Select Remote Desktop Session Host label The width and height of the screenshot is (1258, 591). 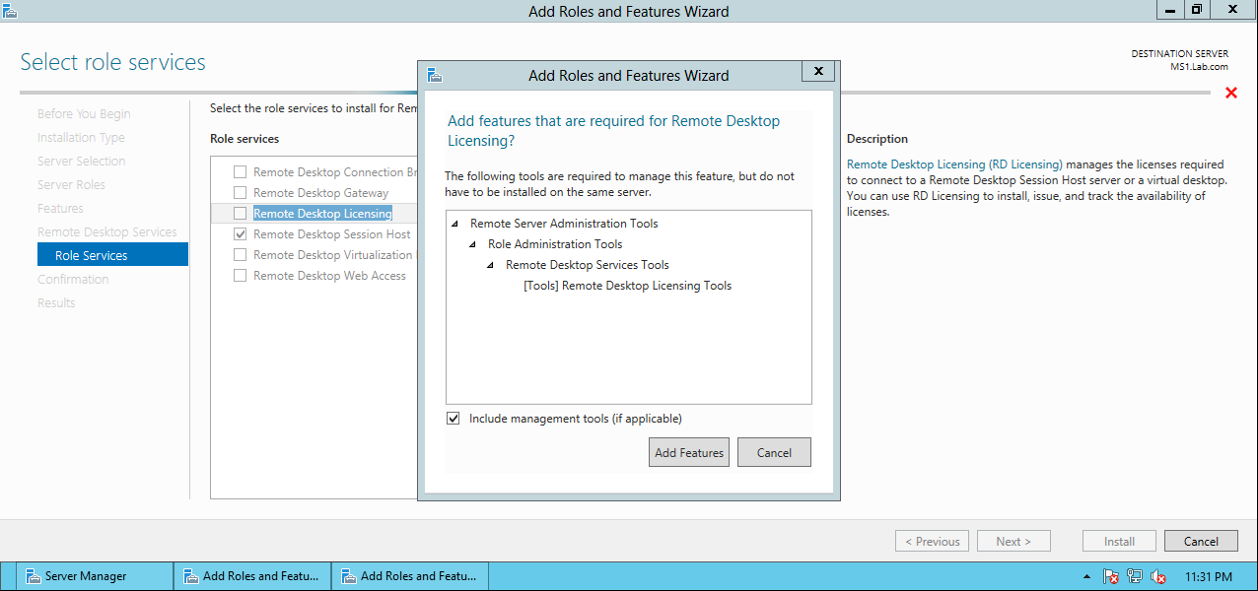(x=331, y=234)
